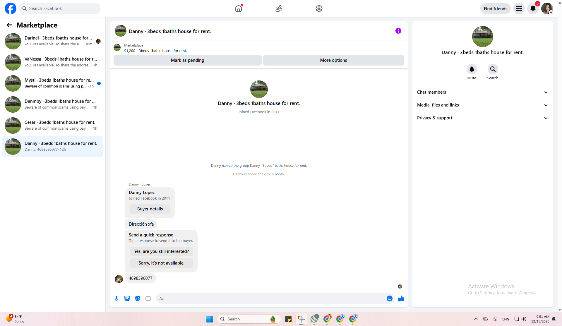Open the Mysti conversation

[x=53, y=83]
